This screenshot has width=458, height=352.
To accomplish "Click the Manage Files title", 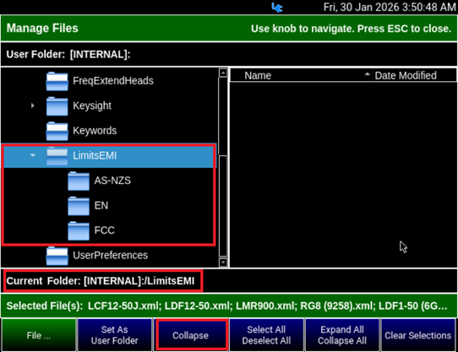I will pos(42,29).
